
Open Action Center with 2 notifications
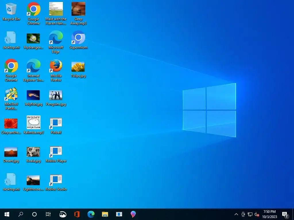point(285,214)
